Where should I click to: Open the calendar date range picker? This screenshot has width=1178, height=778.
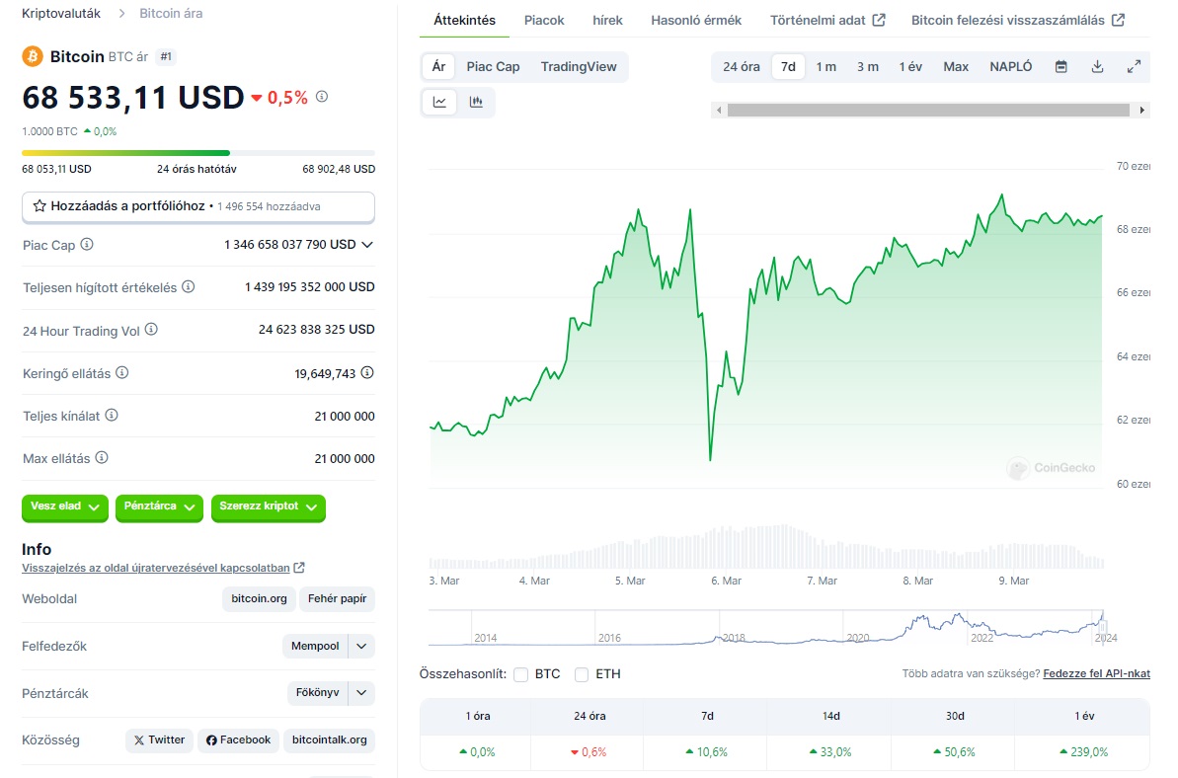click(1060, 67)
